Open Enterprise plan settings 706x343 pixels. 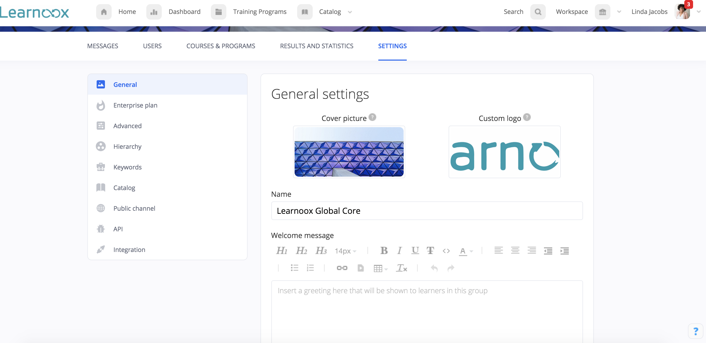pyautogui.click(x=135, y=105)
